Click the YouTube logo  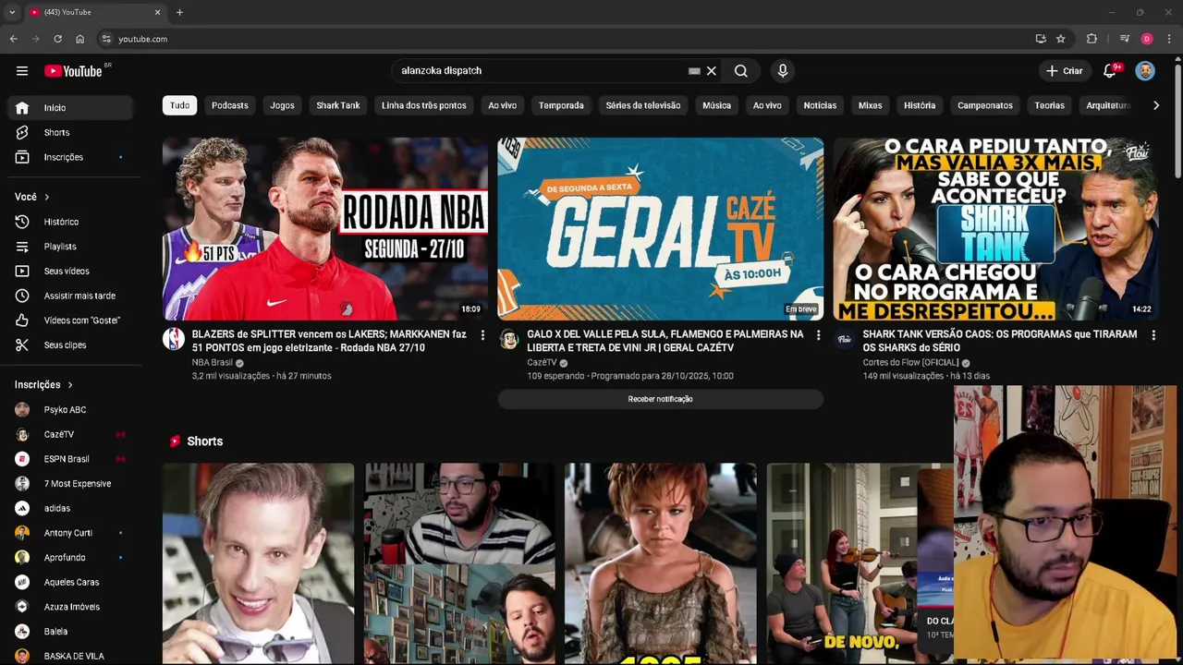coord(73,71)
